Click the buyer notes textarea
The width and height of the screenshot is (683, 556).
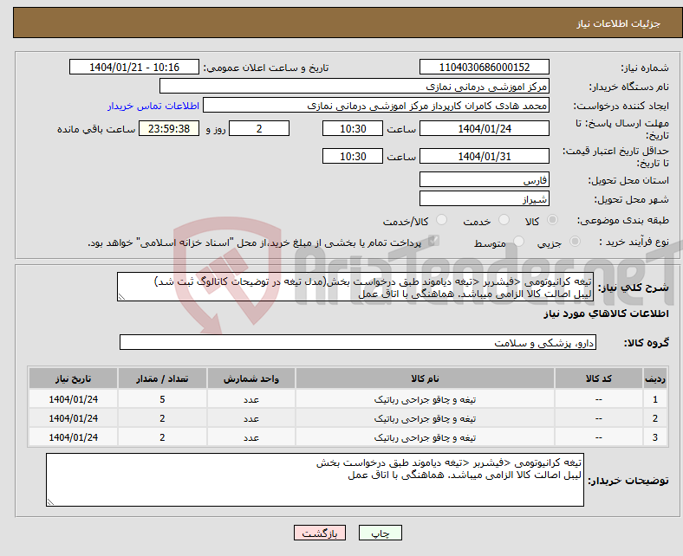tap(315, 480)
